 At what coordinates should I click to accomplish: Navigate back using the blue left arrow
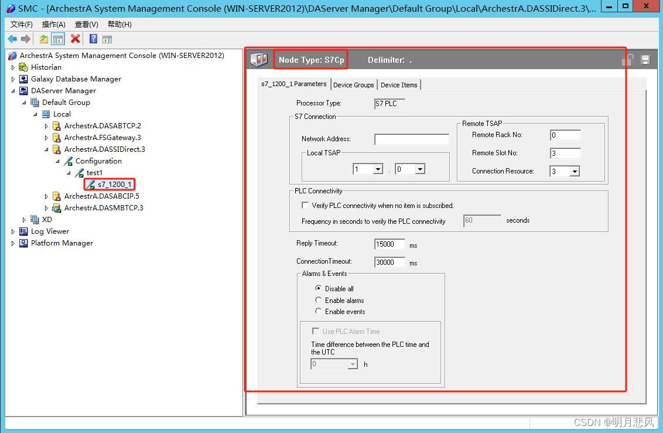point(12,39)
